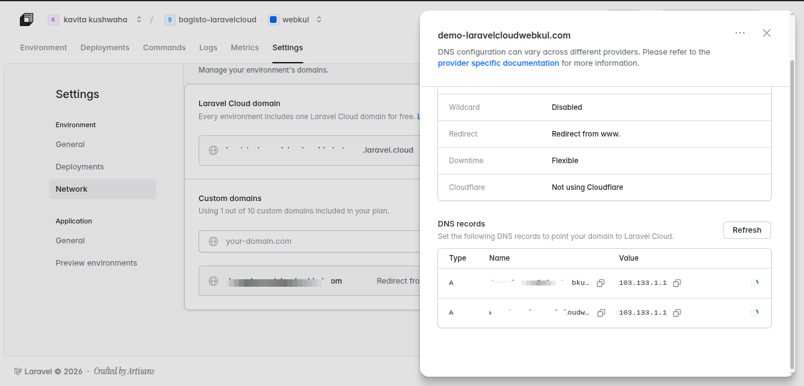Screen dimensions: 804x386
Task: Copy the name of the second A record
Action: coord(601,313)
